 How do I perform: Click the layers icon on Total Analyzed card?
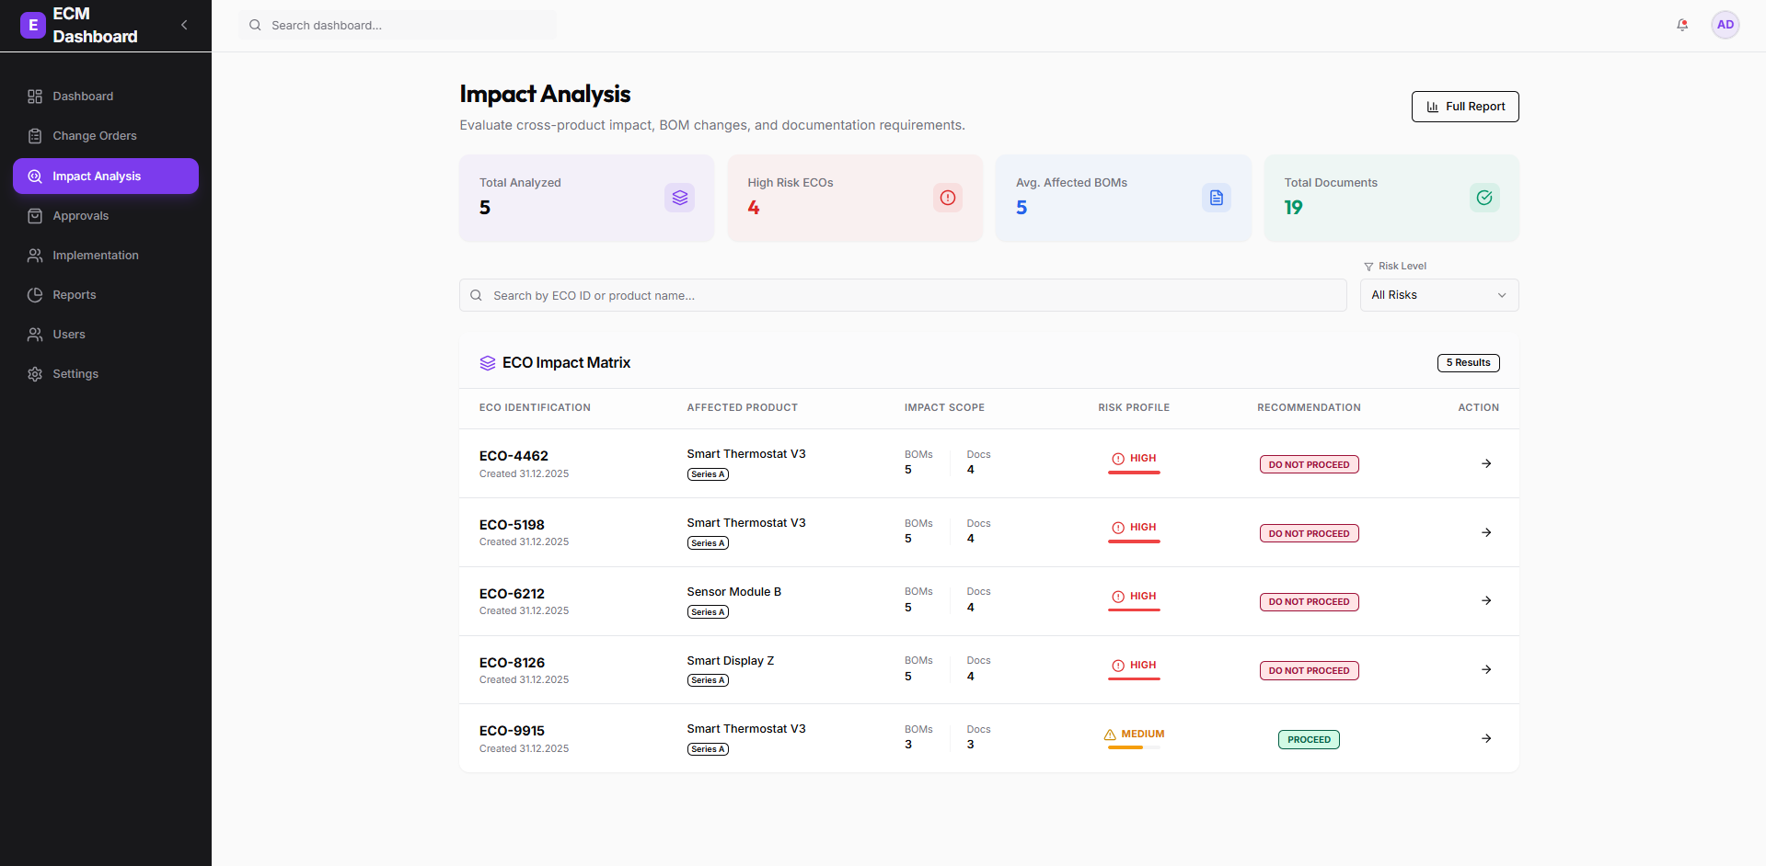point(679,197)
